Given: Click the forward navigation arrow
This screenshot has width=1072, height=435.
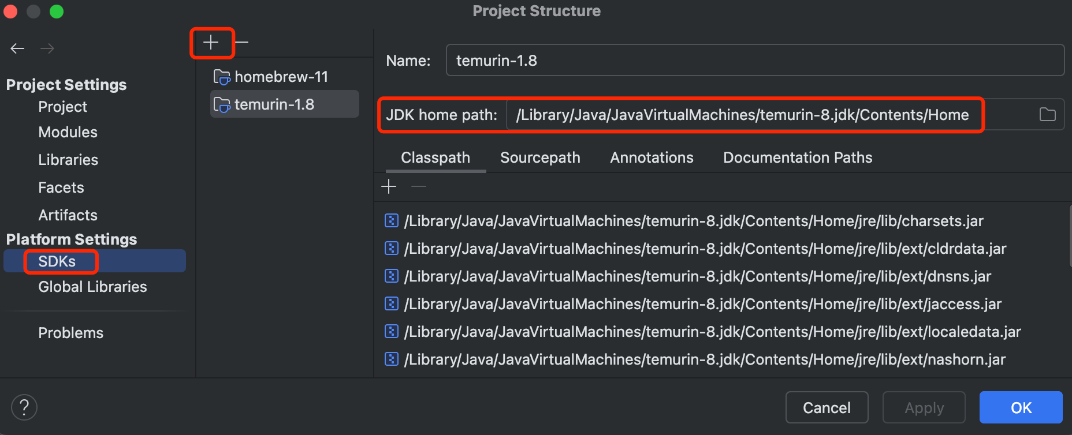Looking at the screenshot, I should click(x=47, y=48).
